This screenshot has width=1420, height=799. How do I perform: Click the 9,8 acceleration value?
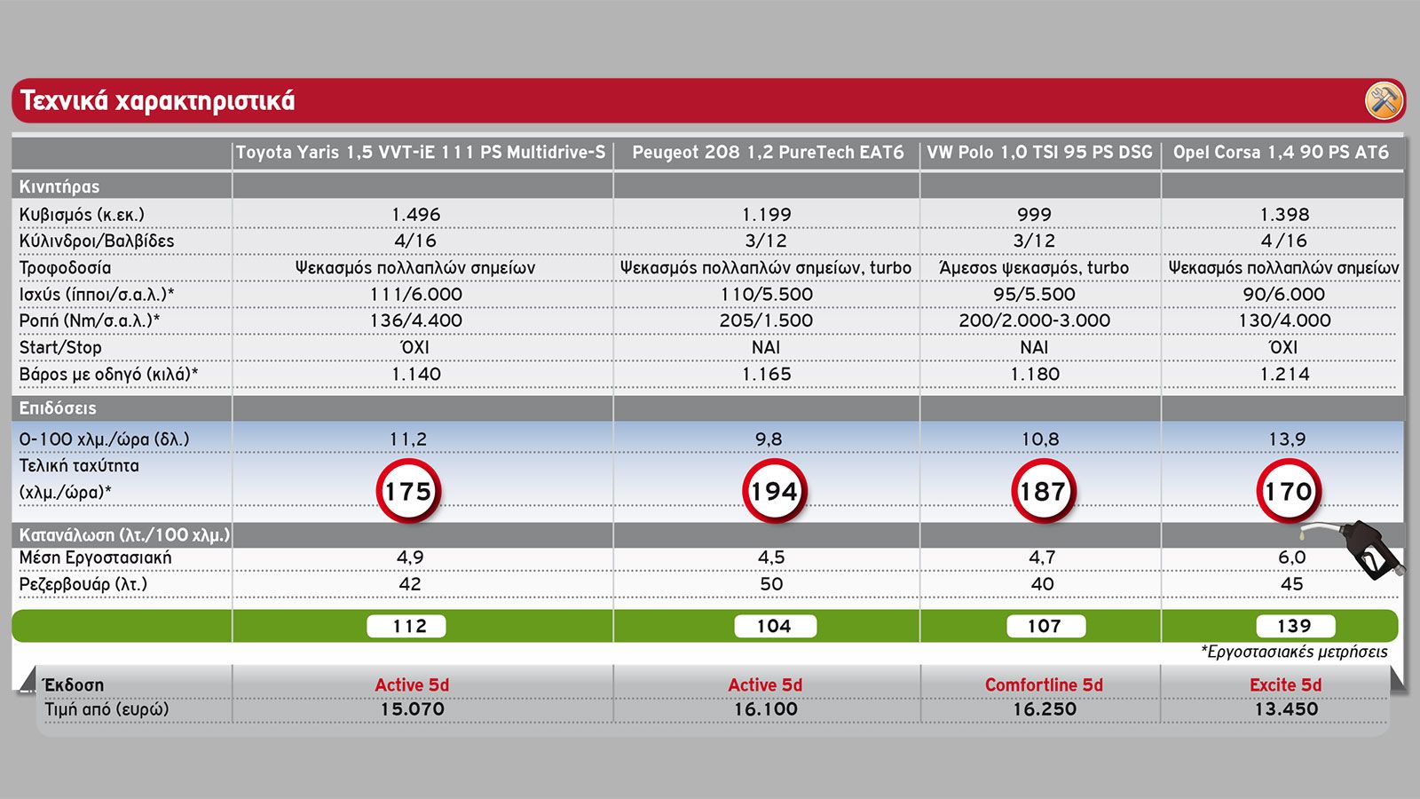tap(769, 439)
